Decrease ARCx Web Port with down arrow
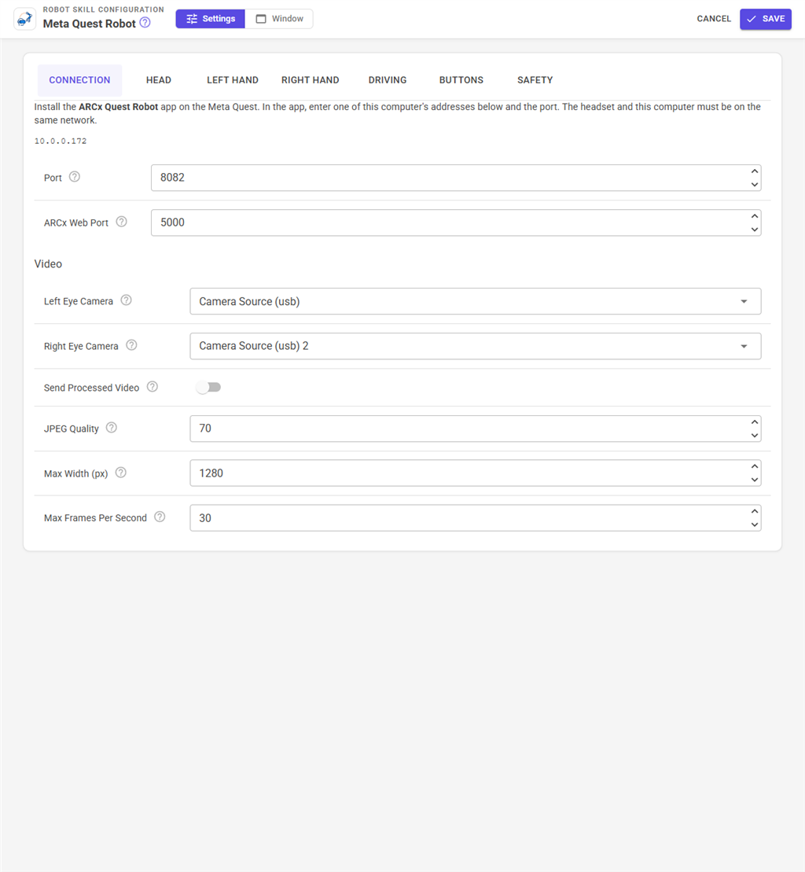This screenshot has height=872, width=805. (x=755, y=229)
